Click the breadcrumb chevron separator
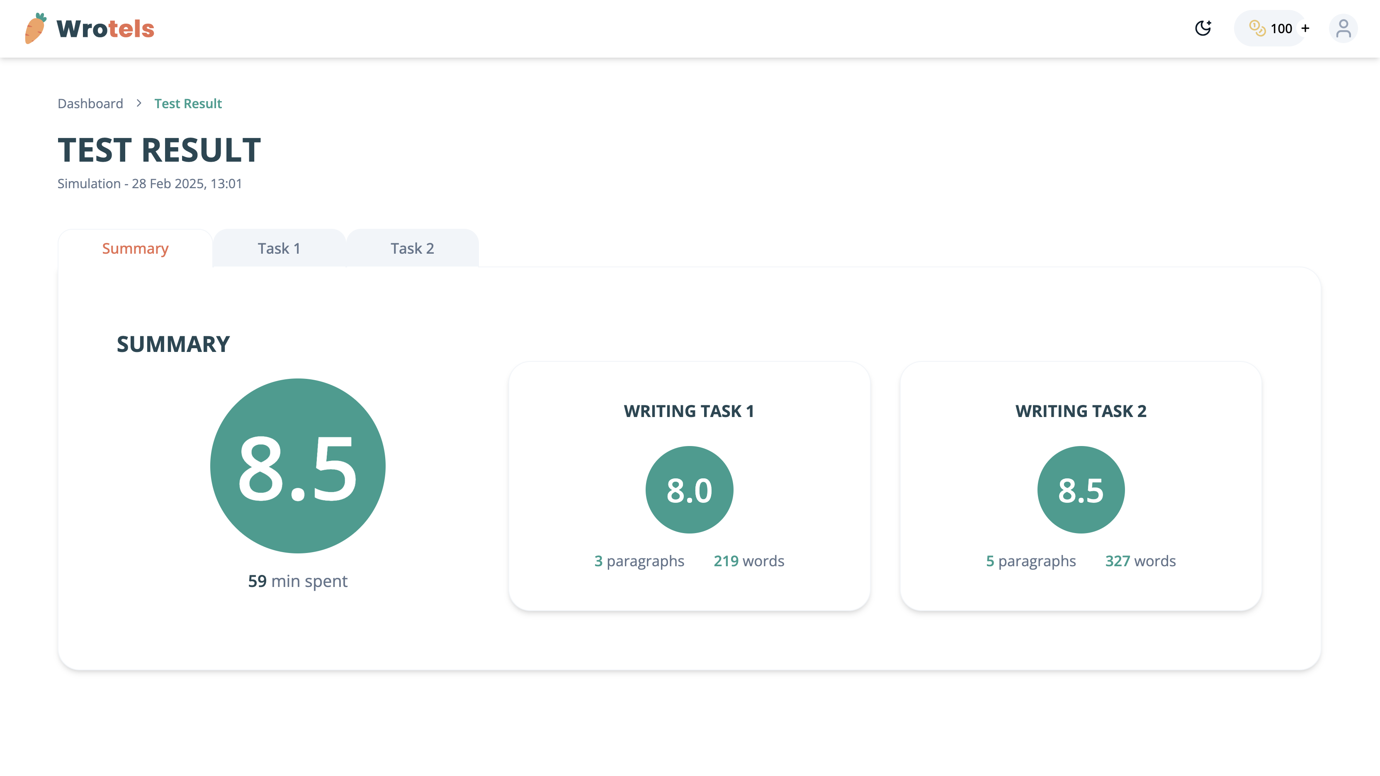Screen dimensions: 1380x776 [139, 103]
